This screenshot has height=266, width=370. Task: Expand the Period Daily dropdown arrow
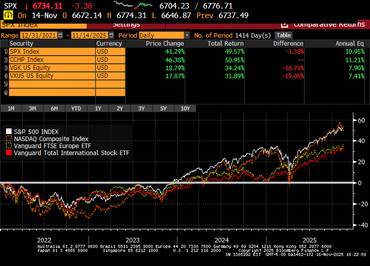point(187,35)
